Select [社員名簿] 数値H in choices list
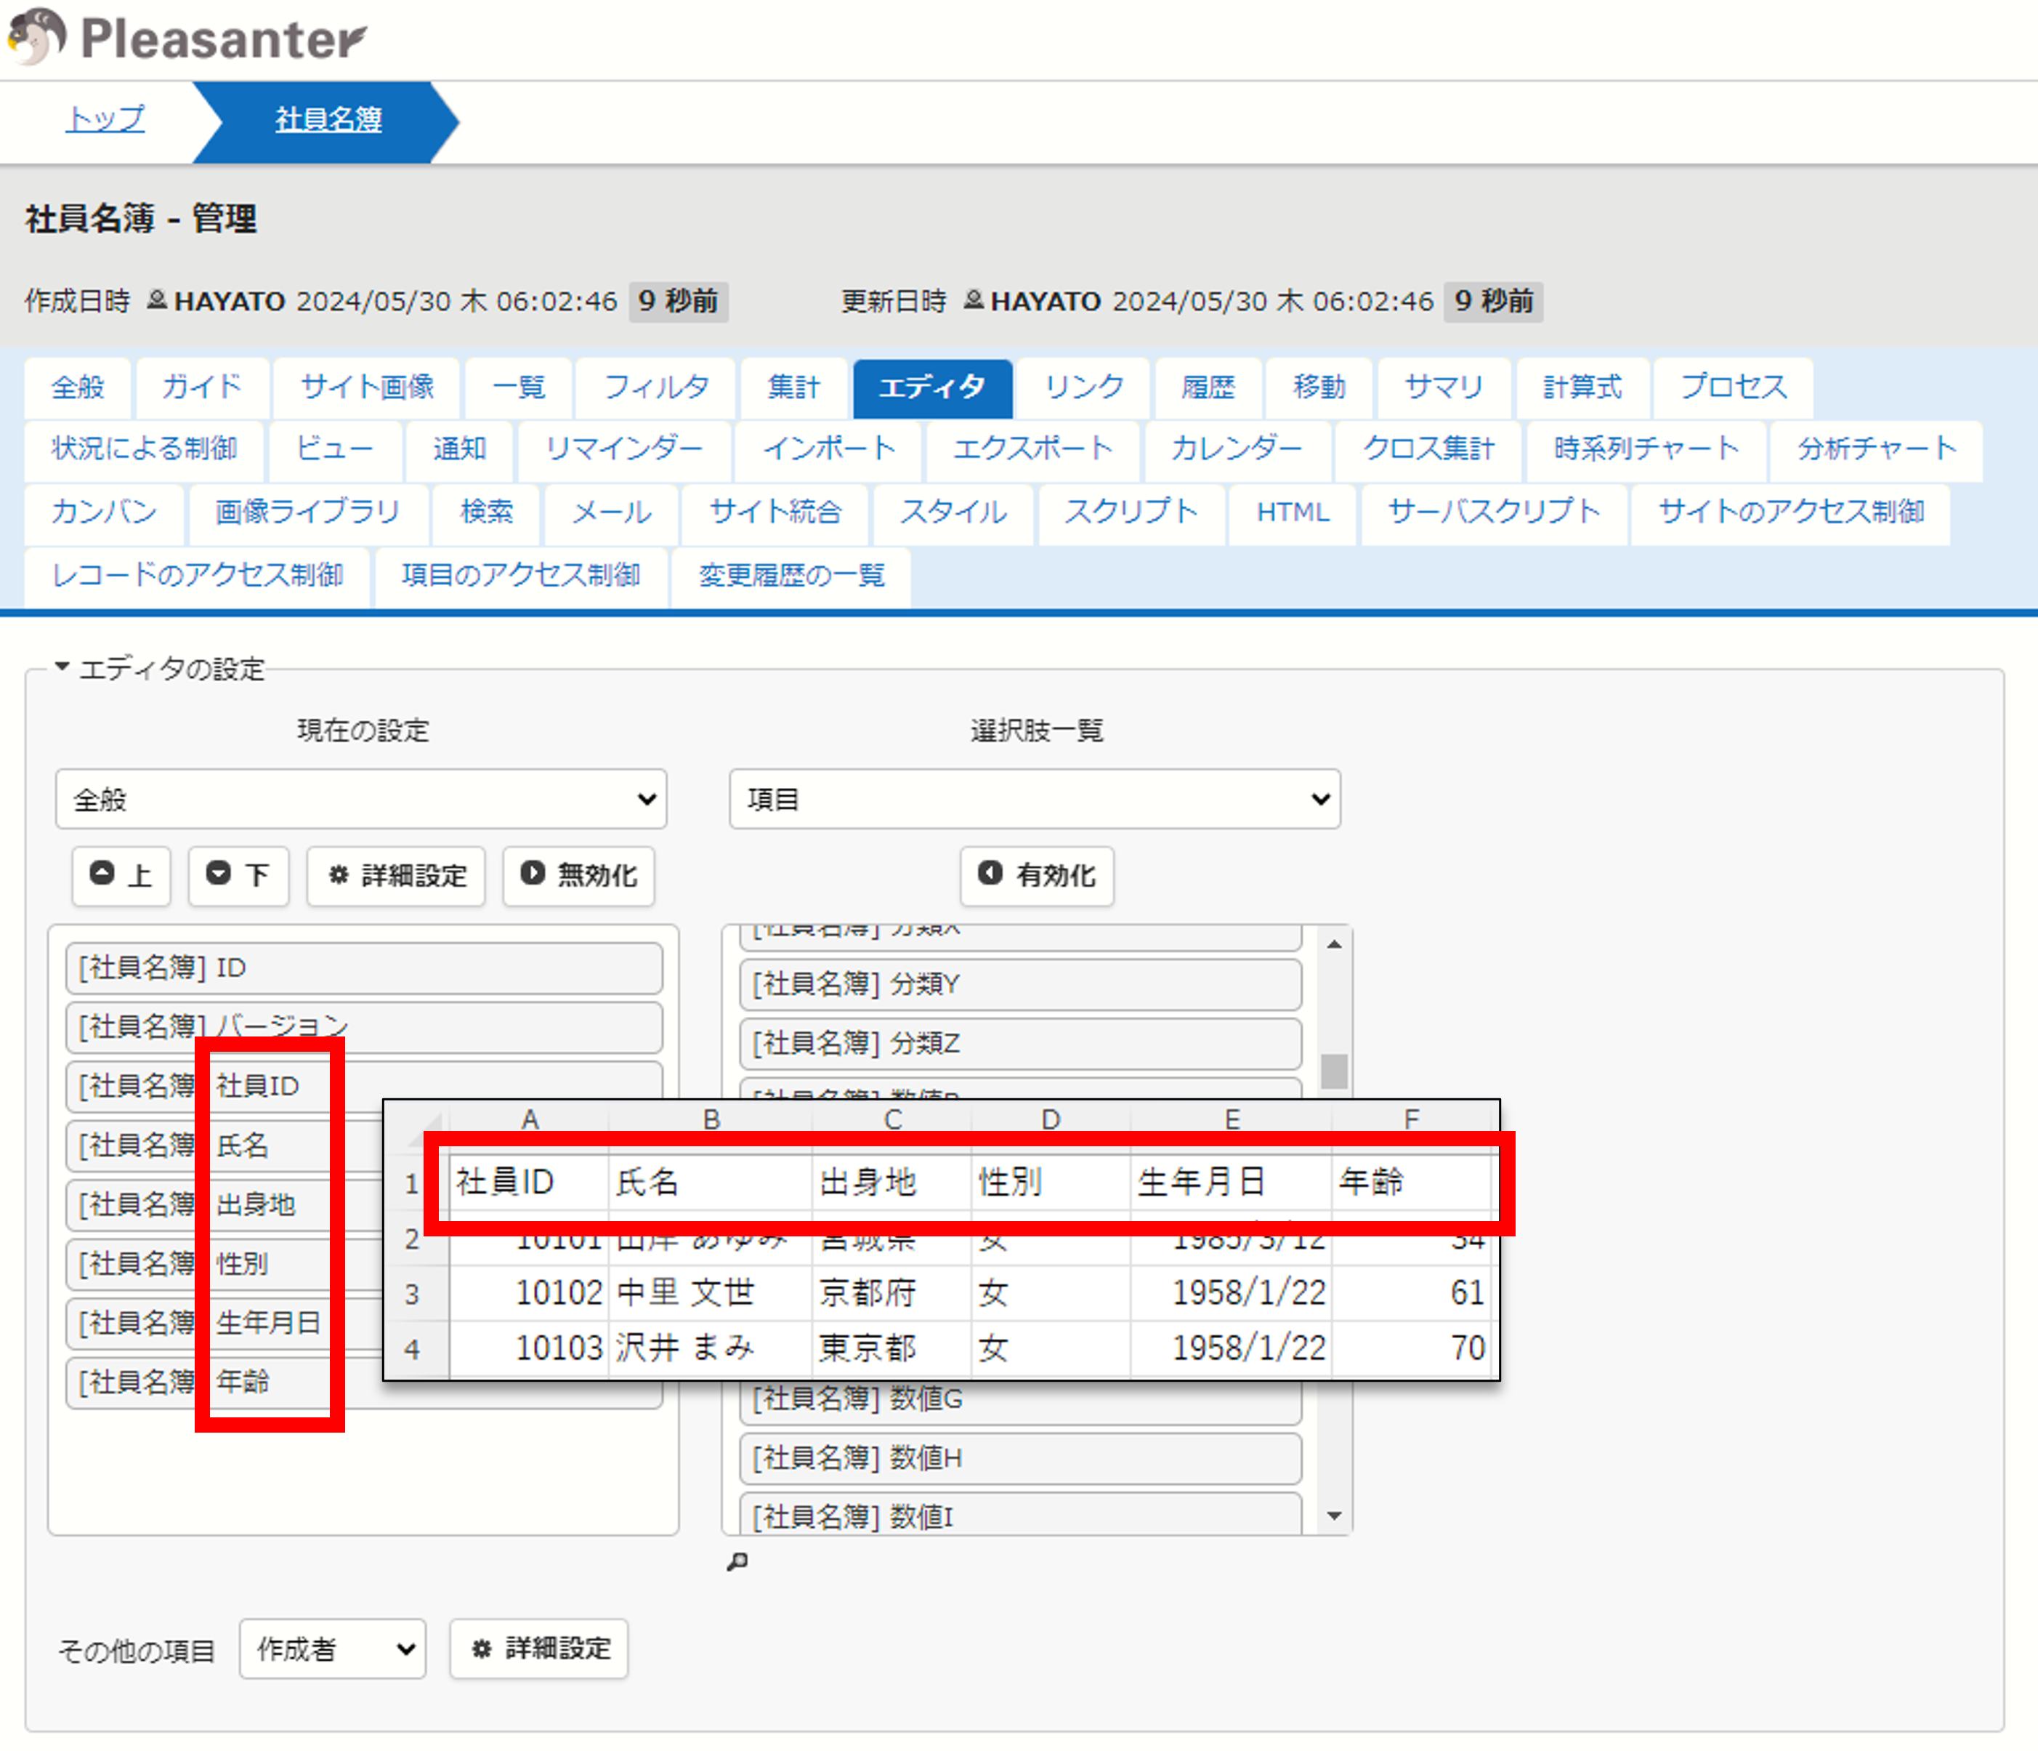 pos(1020,1457)
